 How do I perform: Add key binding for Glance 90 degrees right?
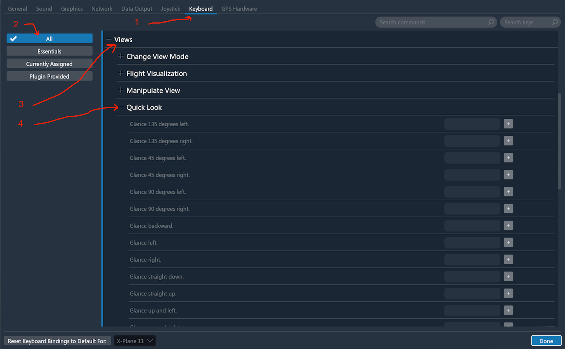tap(508, 209)
